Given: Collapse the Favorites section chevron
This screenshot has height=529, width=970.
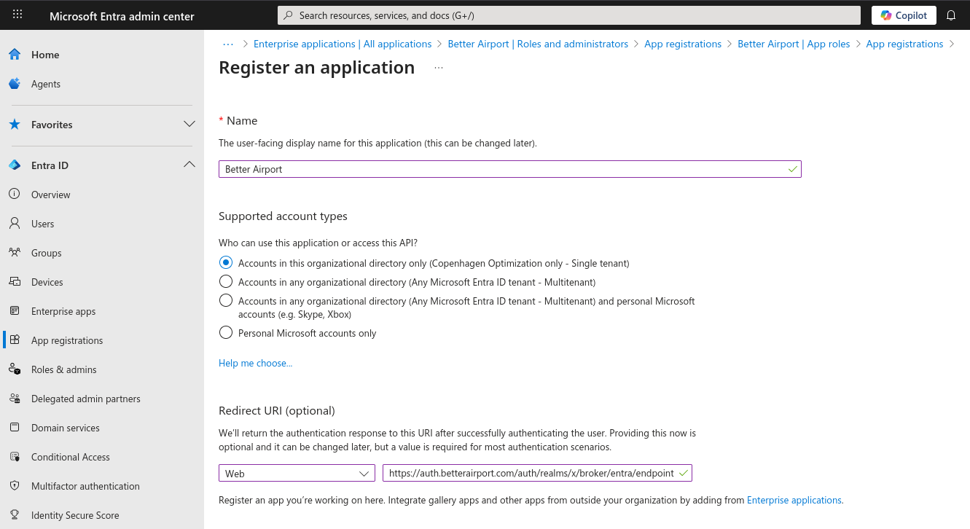Looking at the screenshot, I should (x=189, y=125).
